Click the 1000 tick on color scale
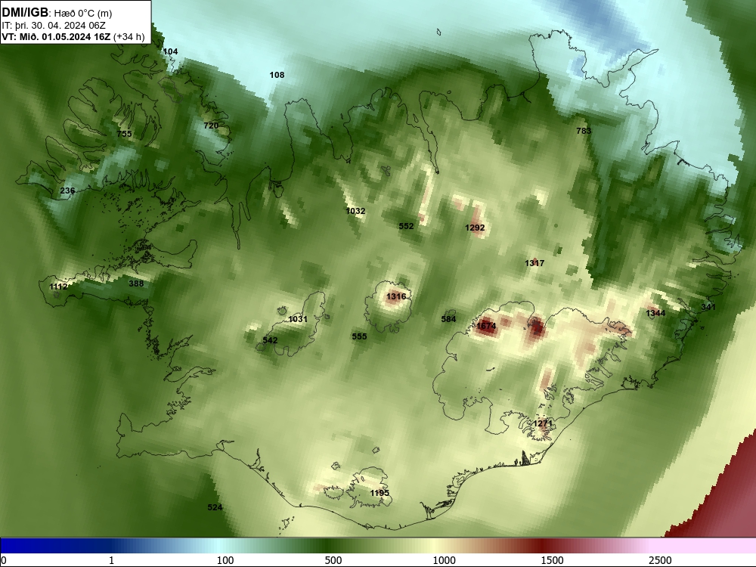Viewport: 756px width, 567px height. [x=444, y=560]
